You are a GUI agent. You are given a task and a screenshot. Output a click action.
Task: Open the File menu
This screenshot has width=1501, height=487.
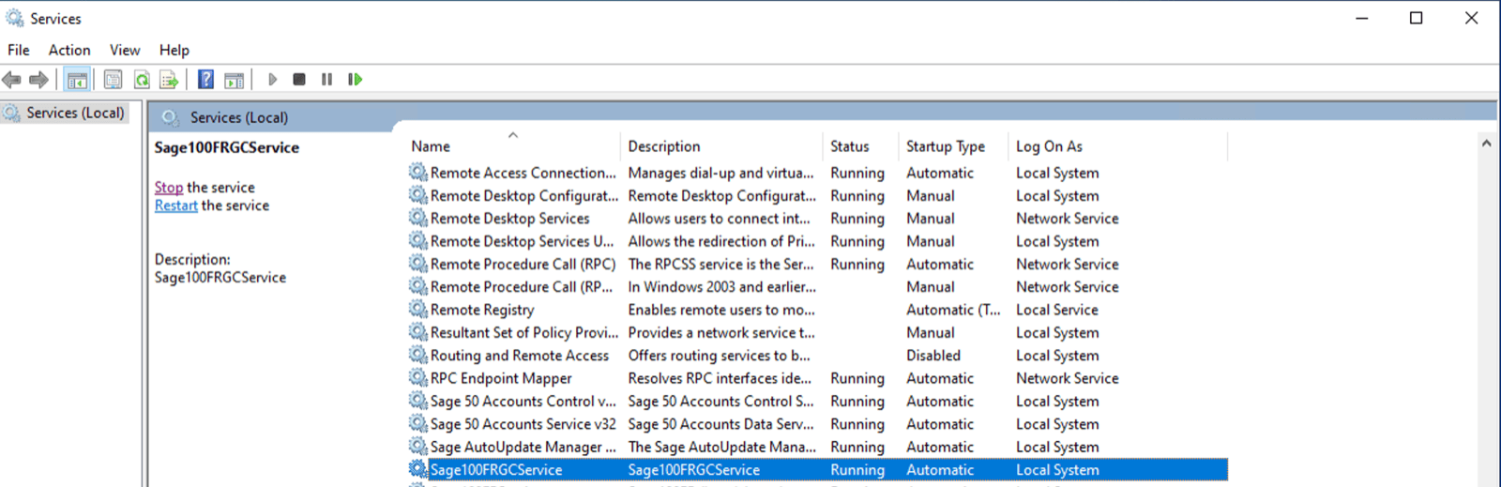point(19,50)
